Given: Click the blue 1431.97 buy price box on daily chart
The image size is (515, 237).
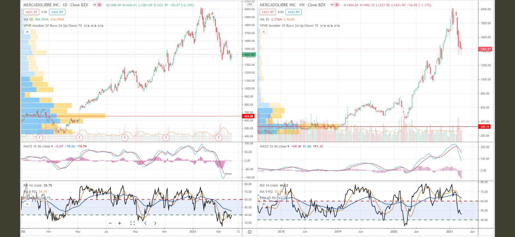Looking at the screenshot, I should [57, 12].
